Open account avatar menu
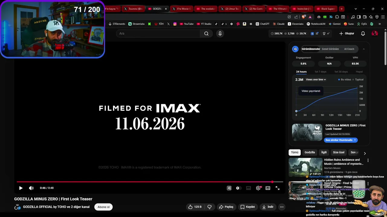This screenshot has width=387, height=217. [x=375, y=33]
